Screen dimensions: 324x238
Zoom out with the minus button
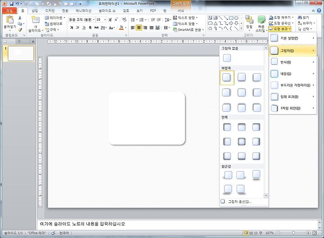278,233
